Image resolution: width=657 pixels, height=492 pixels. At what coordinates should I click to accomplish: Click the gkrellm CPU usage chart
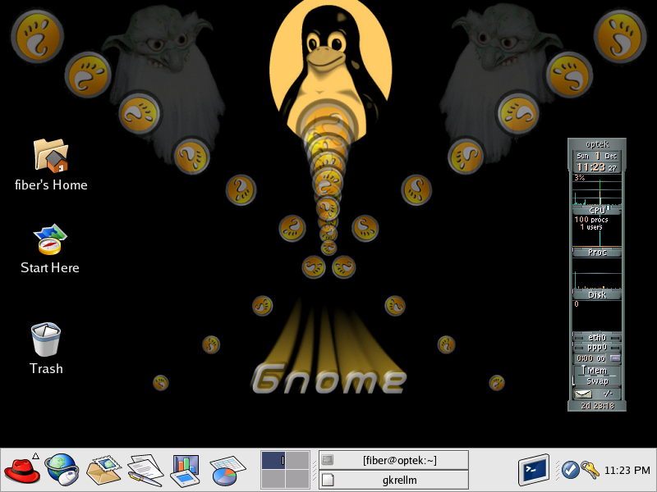(x=597, y=189)
